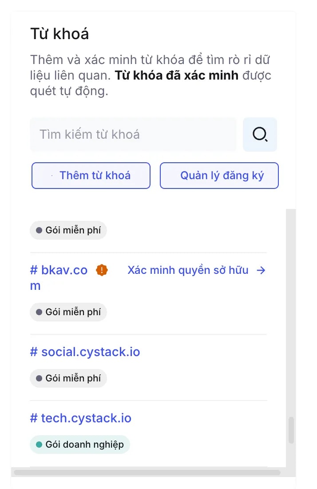Screen dimensions: 317x489
Task: Select the bkav.com keyword entry
Action: coord(58,270)
